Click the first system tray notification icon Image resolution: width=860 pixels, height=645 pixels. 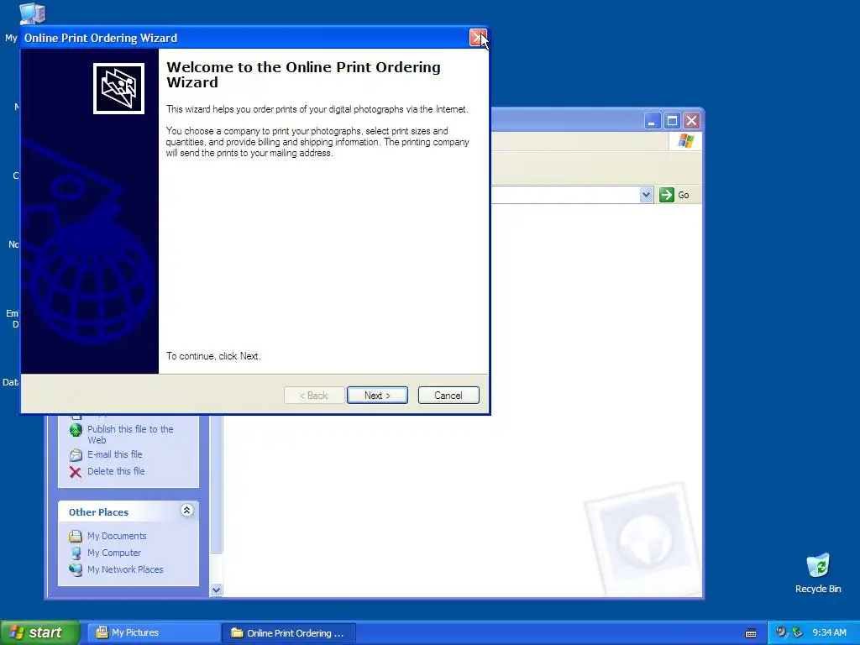click(x=781, y=632)
